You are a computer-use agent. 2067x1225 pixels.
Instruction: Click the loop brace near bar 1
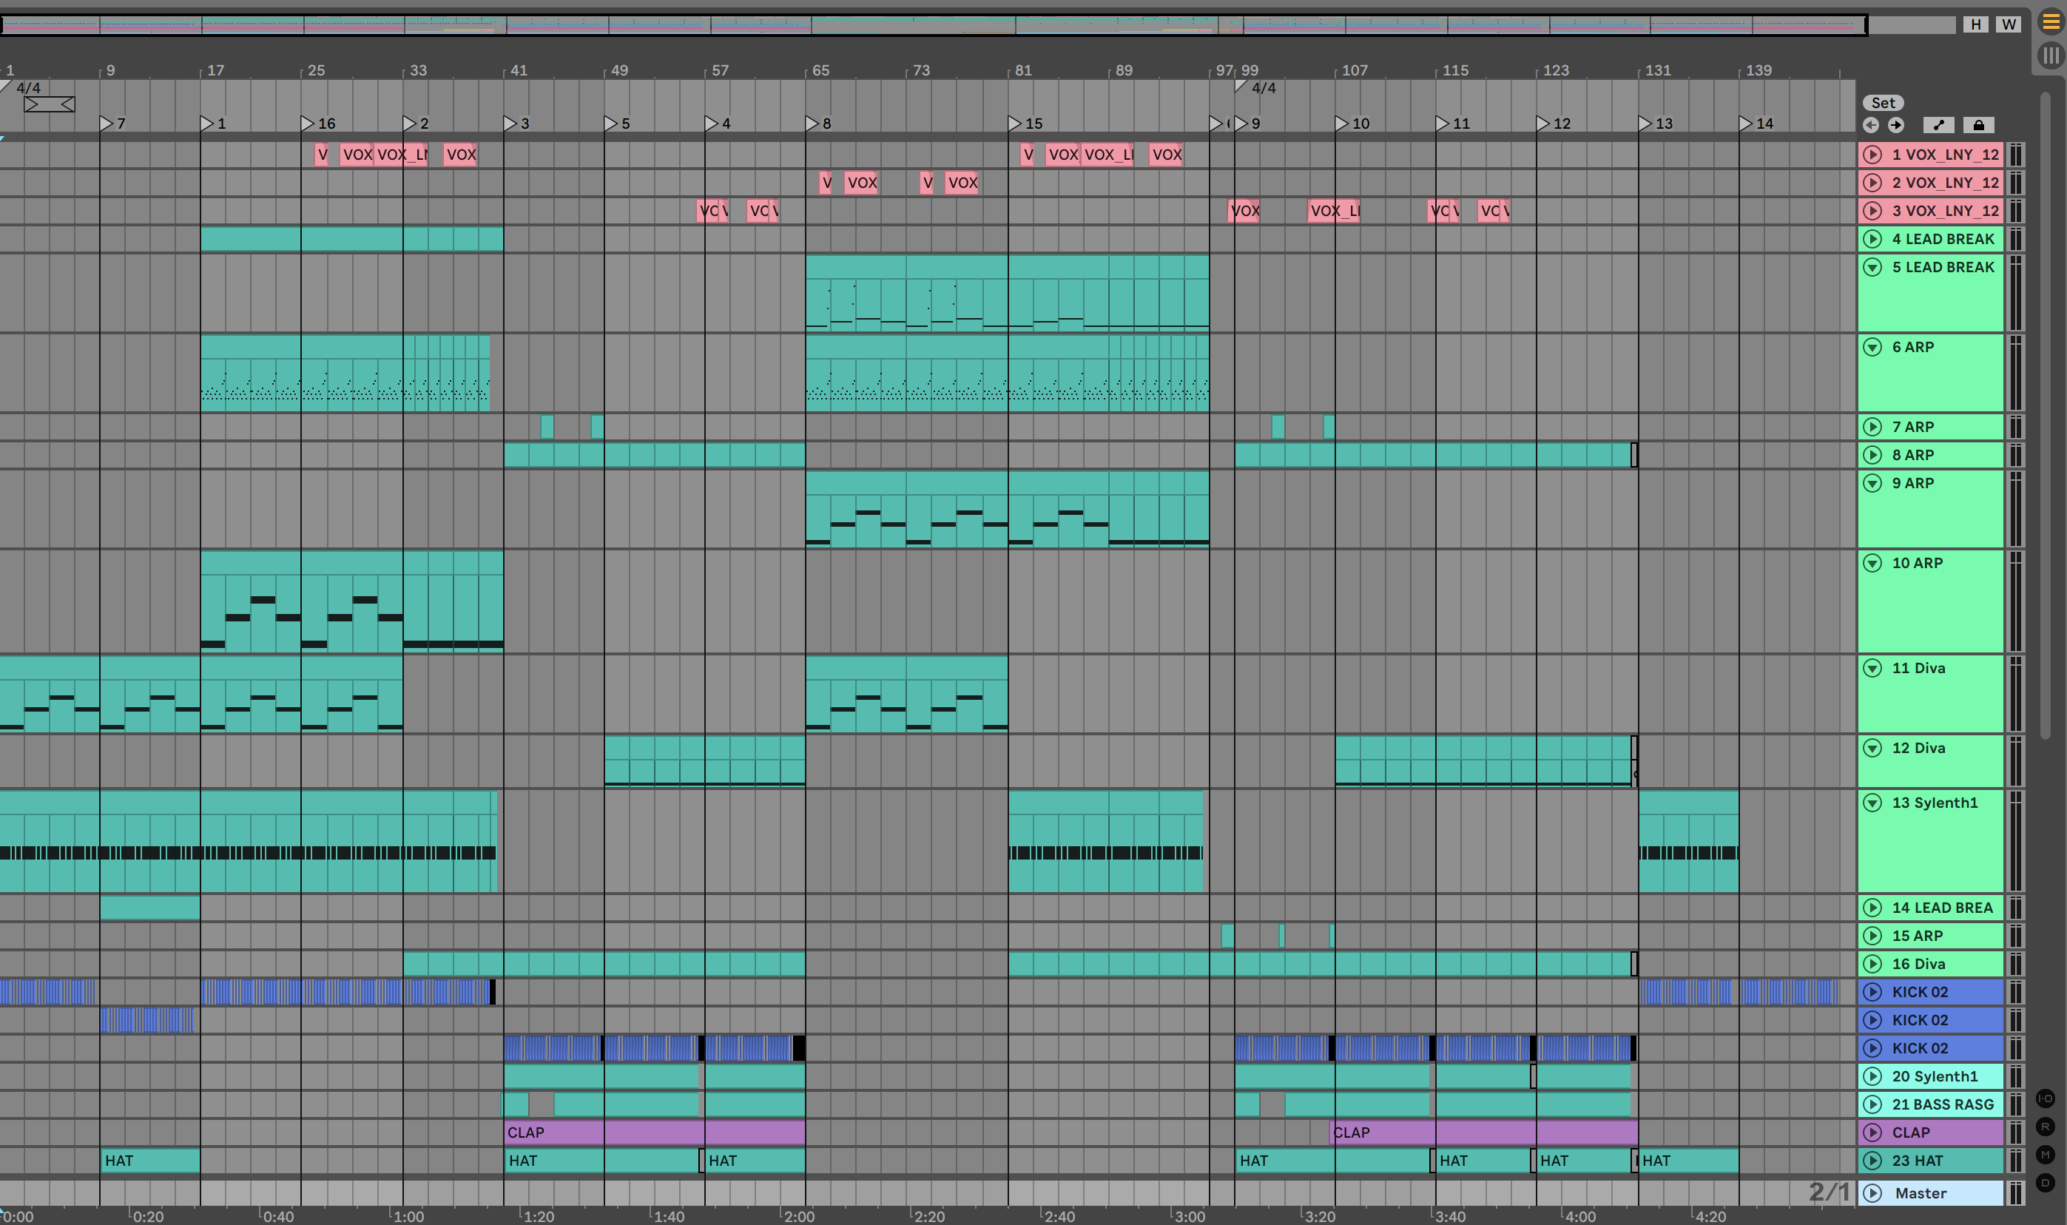coord(50,105)
